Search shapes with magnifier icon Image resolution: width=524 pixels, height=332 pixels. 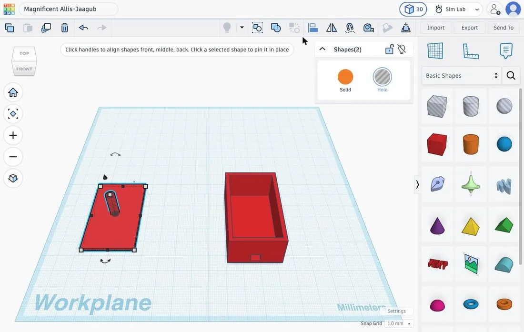click(x=511, y=75)
